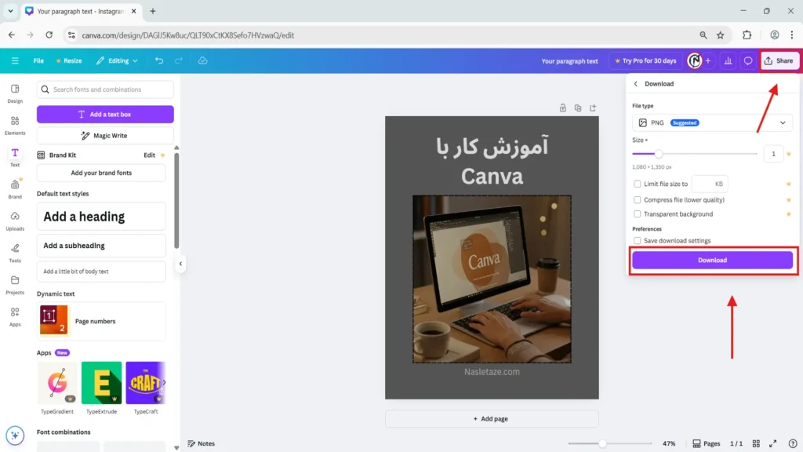The image size is (803, 452).
Task: Open a new browser tab
Action: tap(153, 11)
